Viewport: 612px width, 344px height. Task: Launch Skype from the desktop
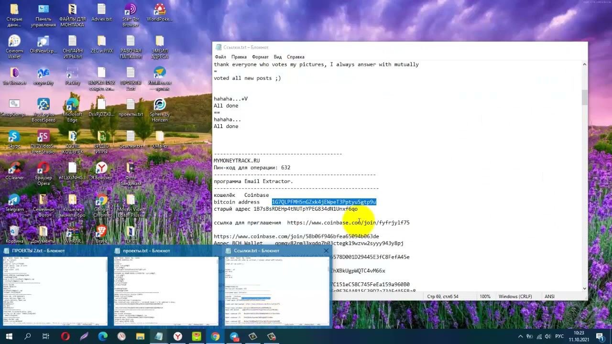14,140
